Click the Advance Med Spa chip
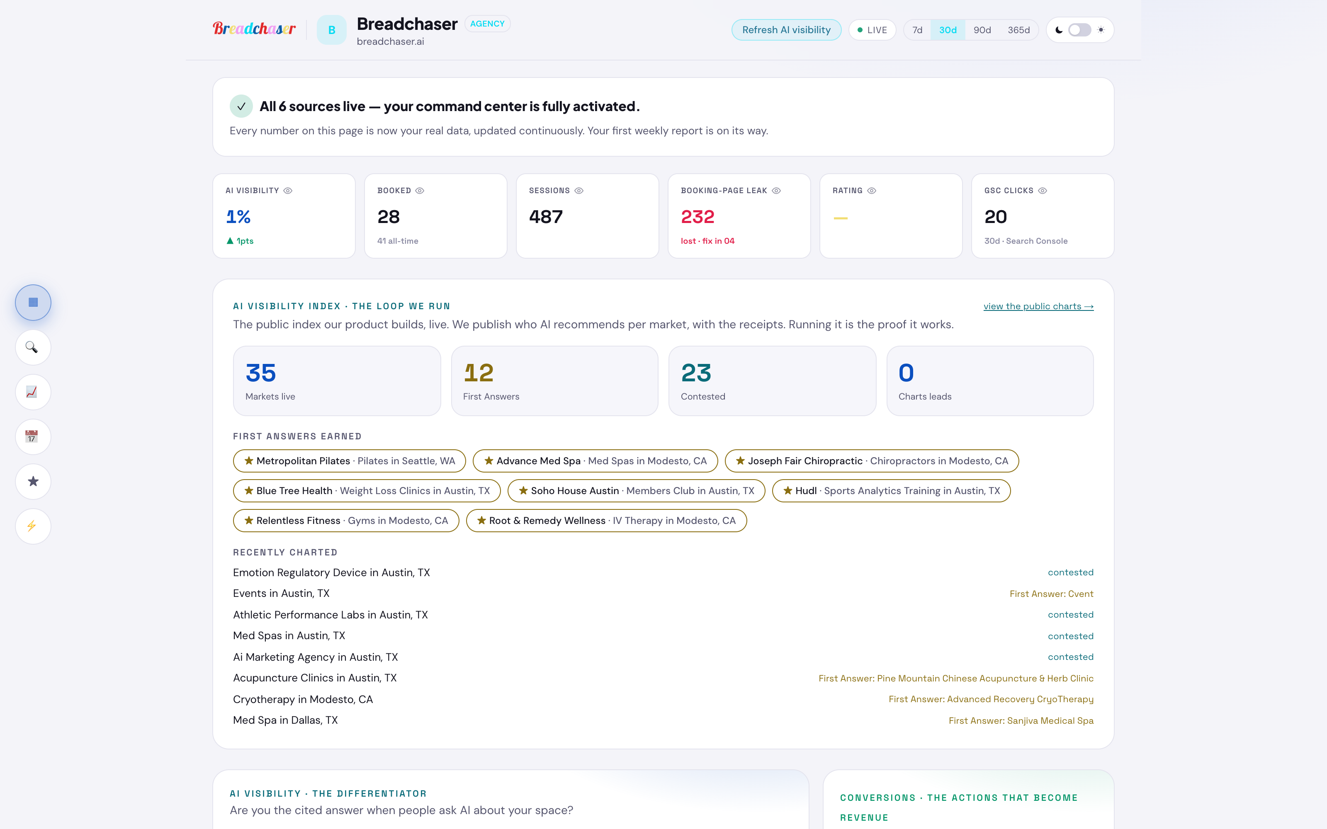 tap(595, 461)
